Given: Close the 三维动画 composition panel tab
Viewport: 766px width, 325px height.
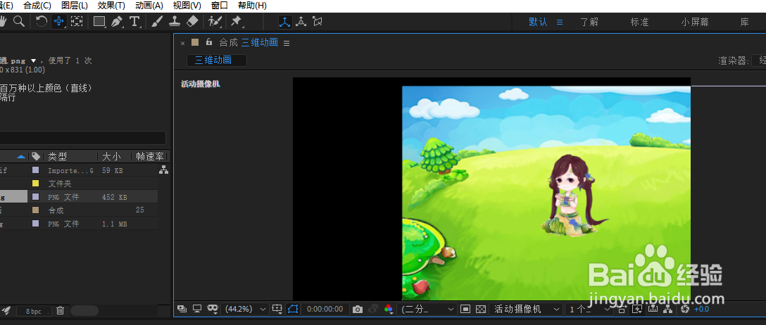Looking at the screenshot, I should pos(183,43).
